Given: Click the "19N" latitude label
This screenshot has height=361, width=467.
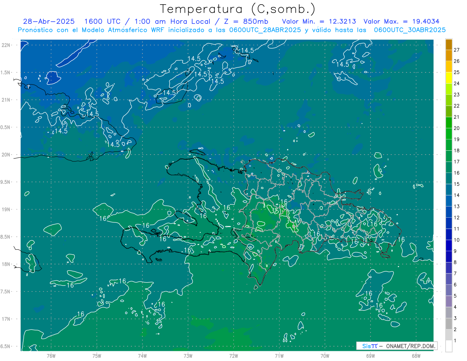Looking at the screenshot, I should tap(5, 210).
